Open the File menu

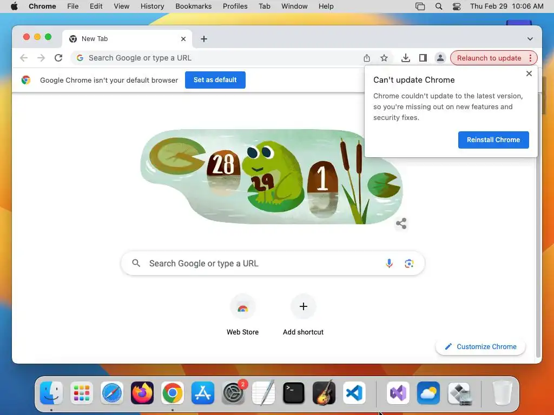click(73, 6)
